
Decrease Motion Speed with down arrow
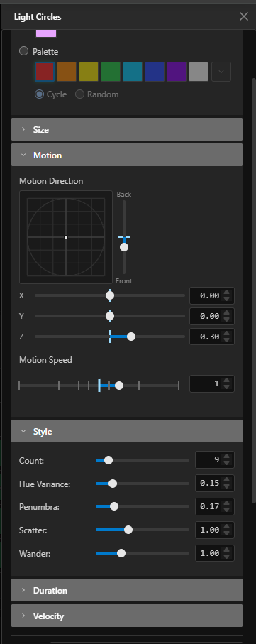(226, 387)
